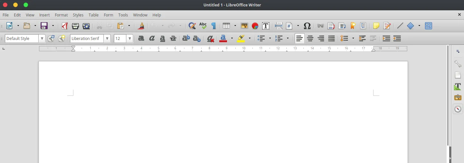Click in the Liberation Serif font field
464x163 pixels.
pos(87,39)
